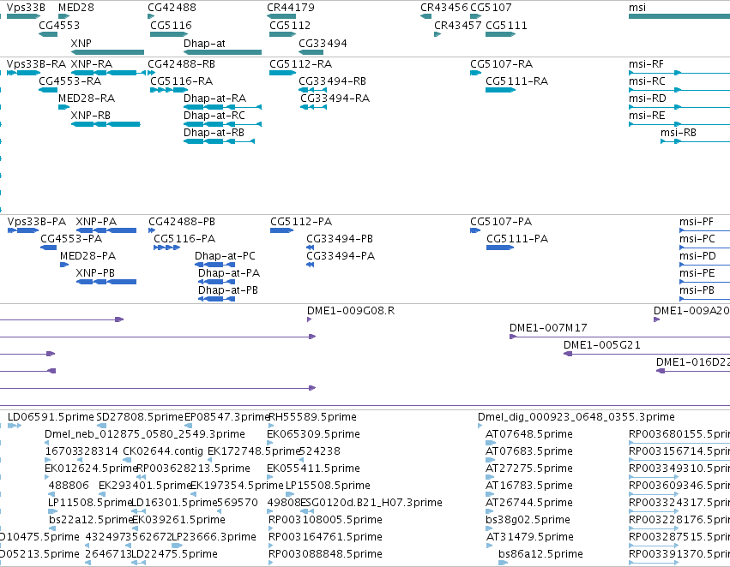Click the MED28 gene label
The image size is (730, 567).
coord(75,8)
